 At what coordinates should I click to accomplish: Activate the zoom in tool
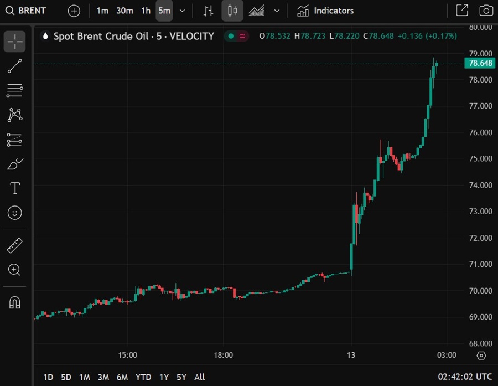15,270
